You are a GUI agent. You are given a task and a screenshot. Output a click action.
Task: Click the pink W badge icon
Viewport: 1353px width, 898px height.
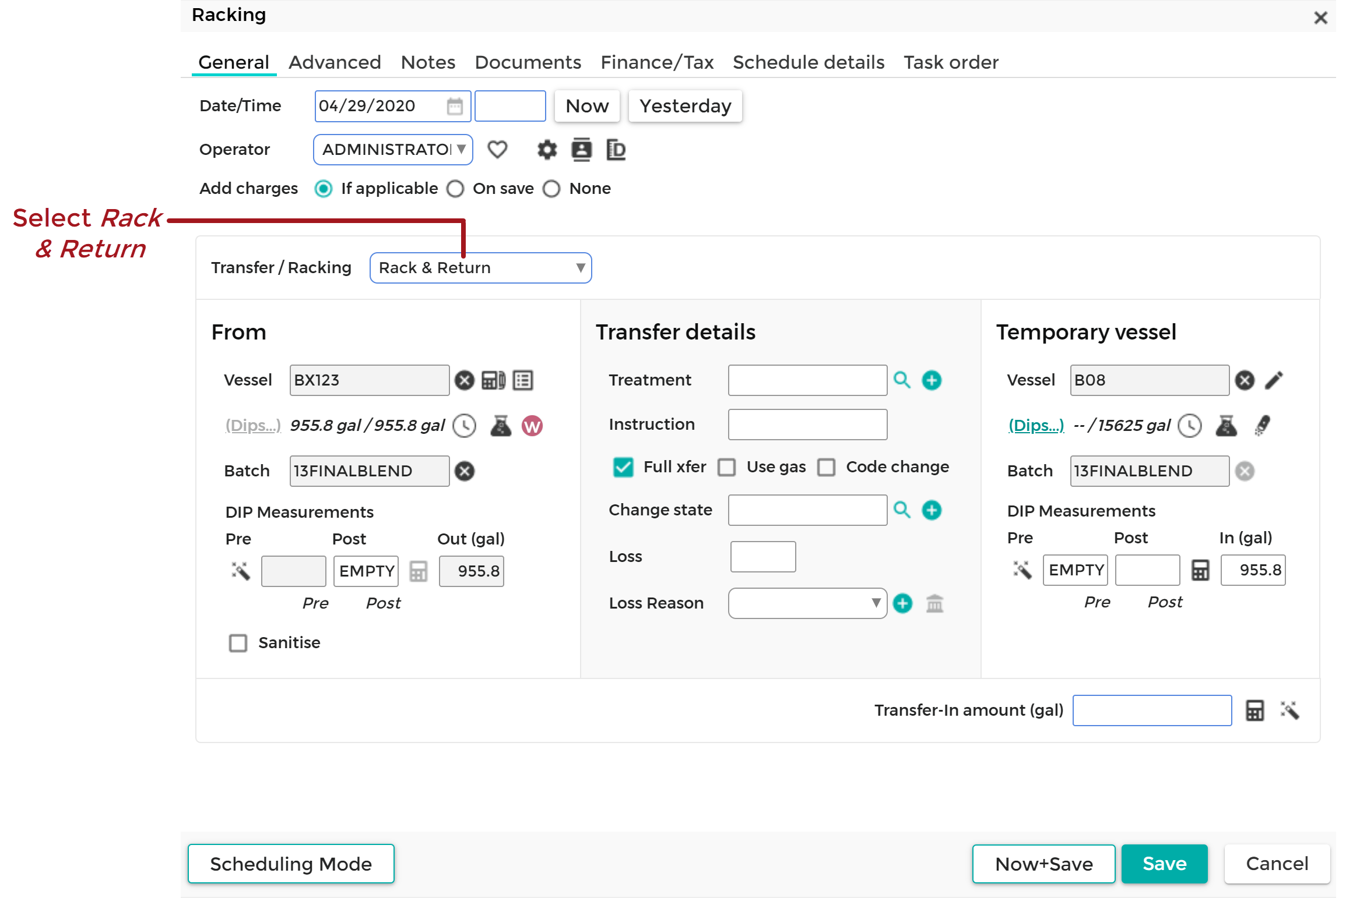click(x=532, y=426)
